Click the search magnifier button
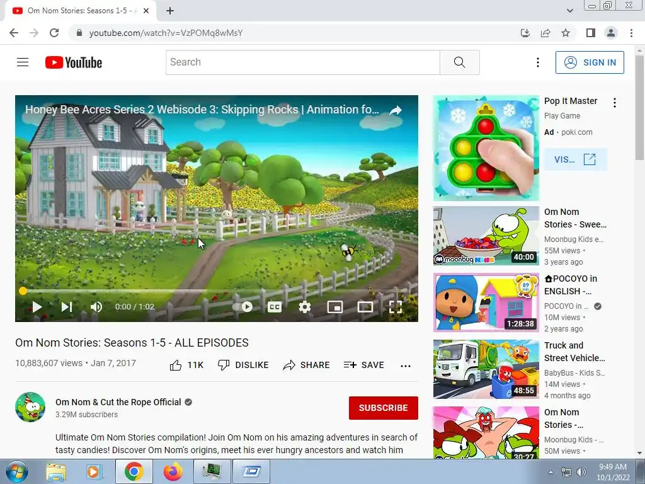Viewport: 645px width, 484px height. [x=459, y=62]
